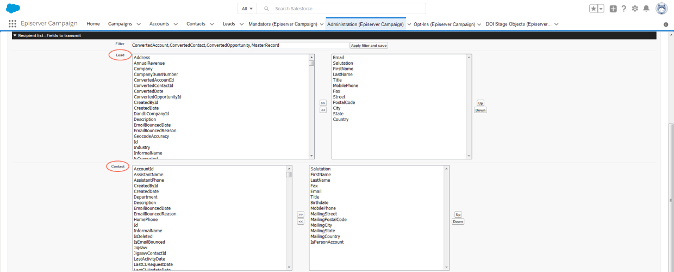Collapse the Recipient list section triangle
Viewport: 674px width, 272px height.
click(15, 35)
